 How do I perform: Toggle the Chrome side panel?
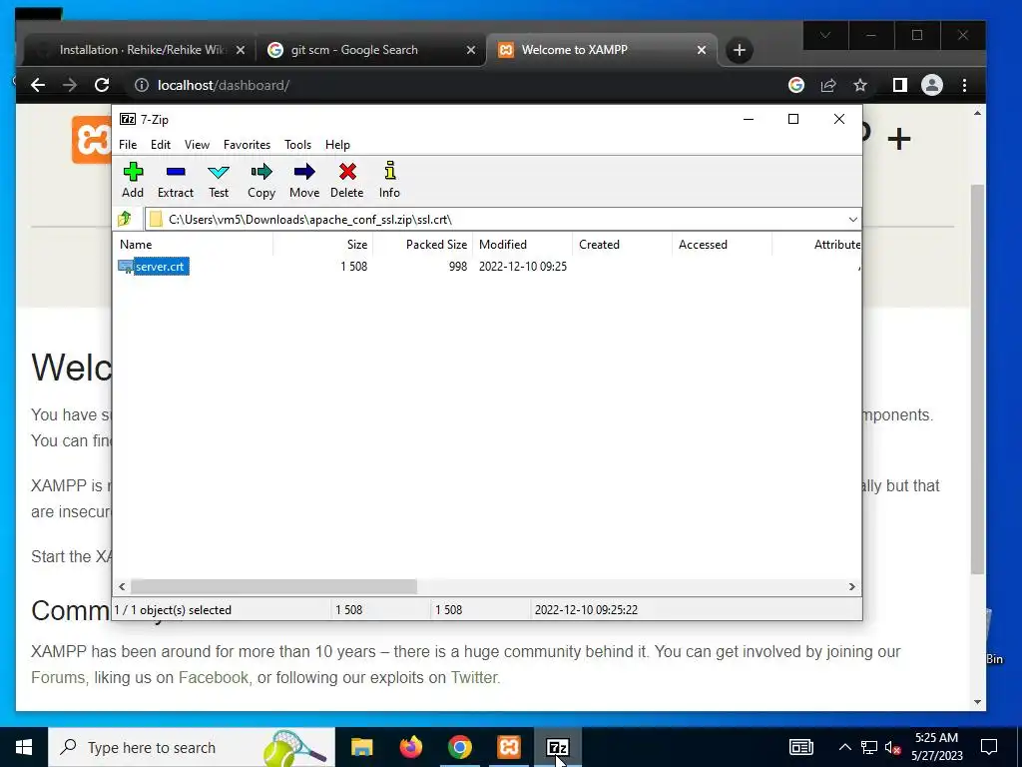tap(900, 86)
